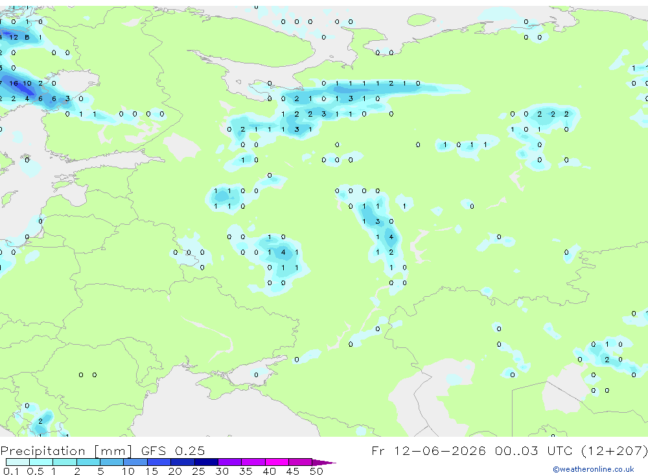Click the legend label '0.5'

[35, 471]
